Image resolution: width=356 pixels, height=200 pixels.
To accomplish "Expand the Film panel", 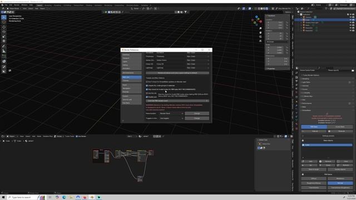I will pyautogui.click(x=304, y=100).
